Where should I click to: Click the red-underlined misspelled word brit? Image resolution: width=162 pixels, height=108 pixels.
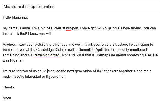coord(69,28)
